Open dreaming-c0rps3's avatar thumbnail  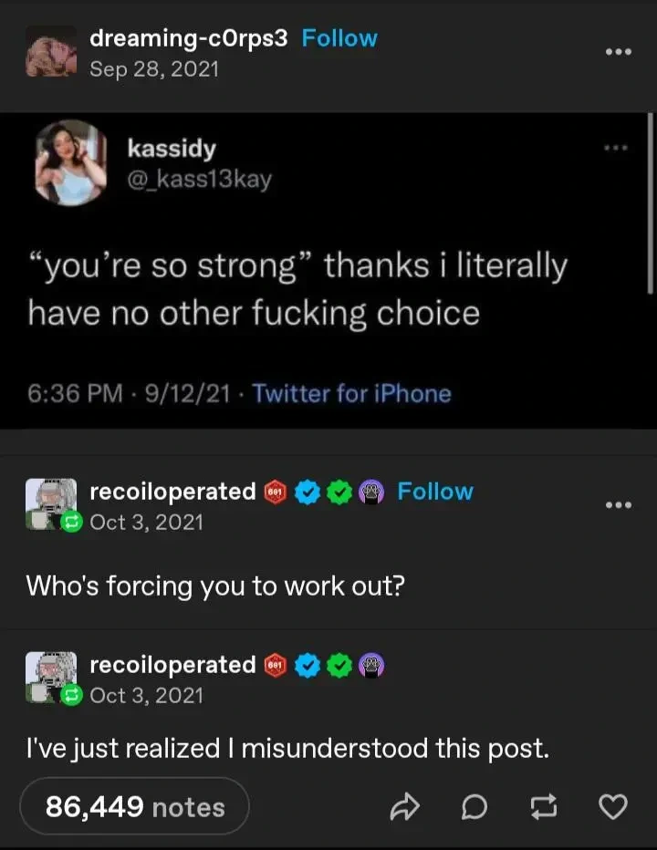point(51,52)
